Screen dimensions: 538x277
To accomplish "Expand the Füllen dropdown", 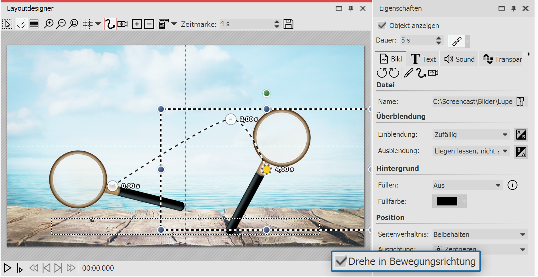I will (x=467, y=185).
